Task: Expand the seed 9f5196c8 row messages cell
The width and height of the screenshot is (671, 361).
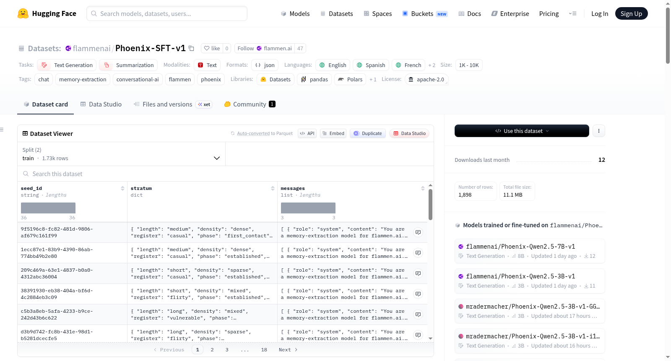Action: tap(418, 232)
